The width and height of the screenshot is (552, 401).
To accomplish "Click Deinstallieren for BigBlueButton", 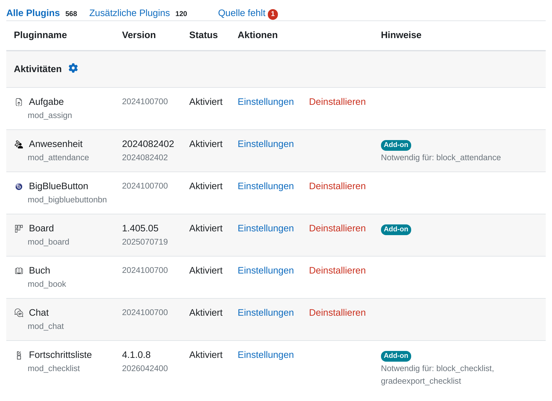I will tap(337, 186).
